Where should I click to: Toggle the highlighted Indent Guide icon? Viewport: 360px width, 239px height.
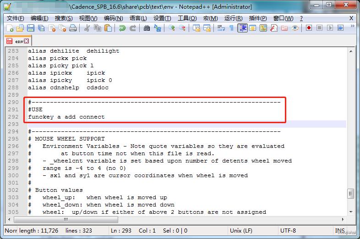coord(242,28)
